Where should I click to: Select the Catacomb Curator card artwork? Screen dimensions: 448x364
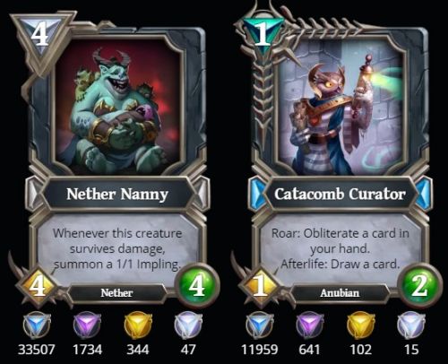coord(340,107)
